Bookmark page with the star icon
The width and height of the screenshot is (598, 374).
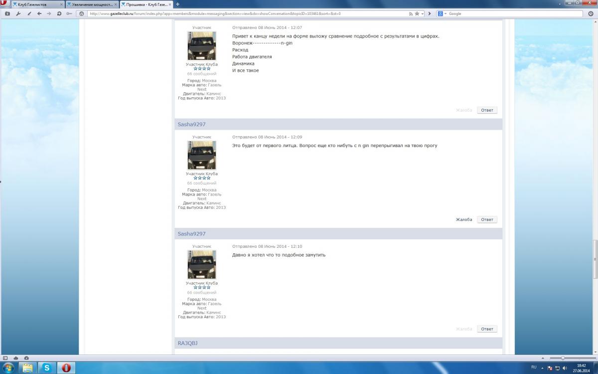(x=417, y=13)
